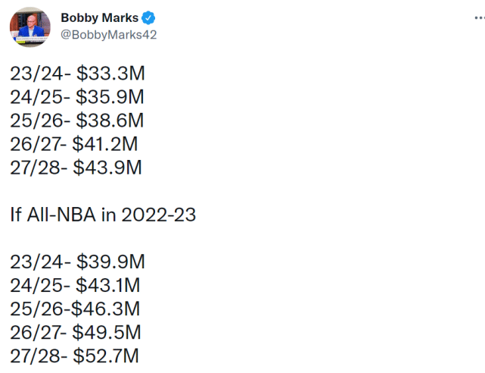485x373 pixels.
Task: Click the 26/27- $49.5M line
Action: (x=76, y=332)
